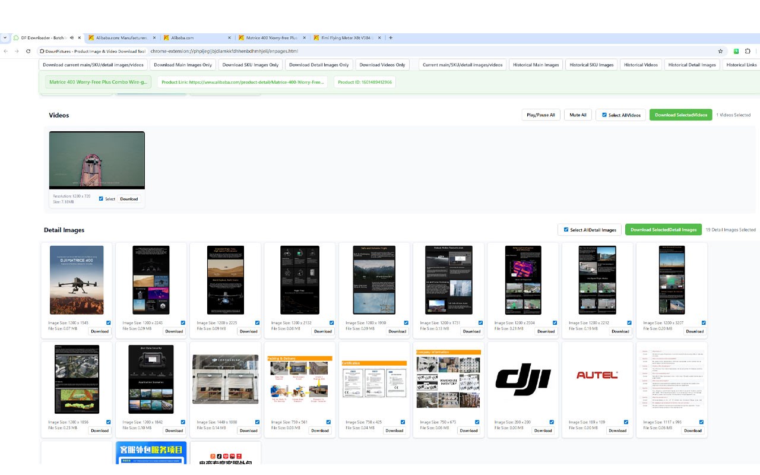Click Download Main Images Only

point(182,65)
